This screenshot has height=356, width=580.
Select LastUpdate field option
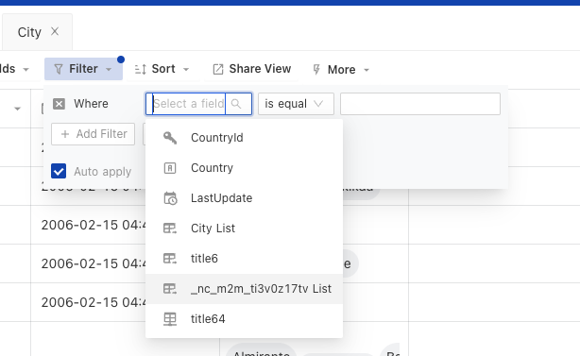(x=244, y=198)
